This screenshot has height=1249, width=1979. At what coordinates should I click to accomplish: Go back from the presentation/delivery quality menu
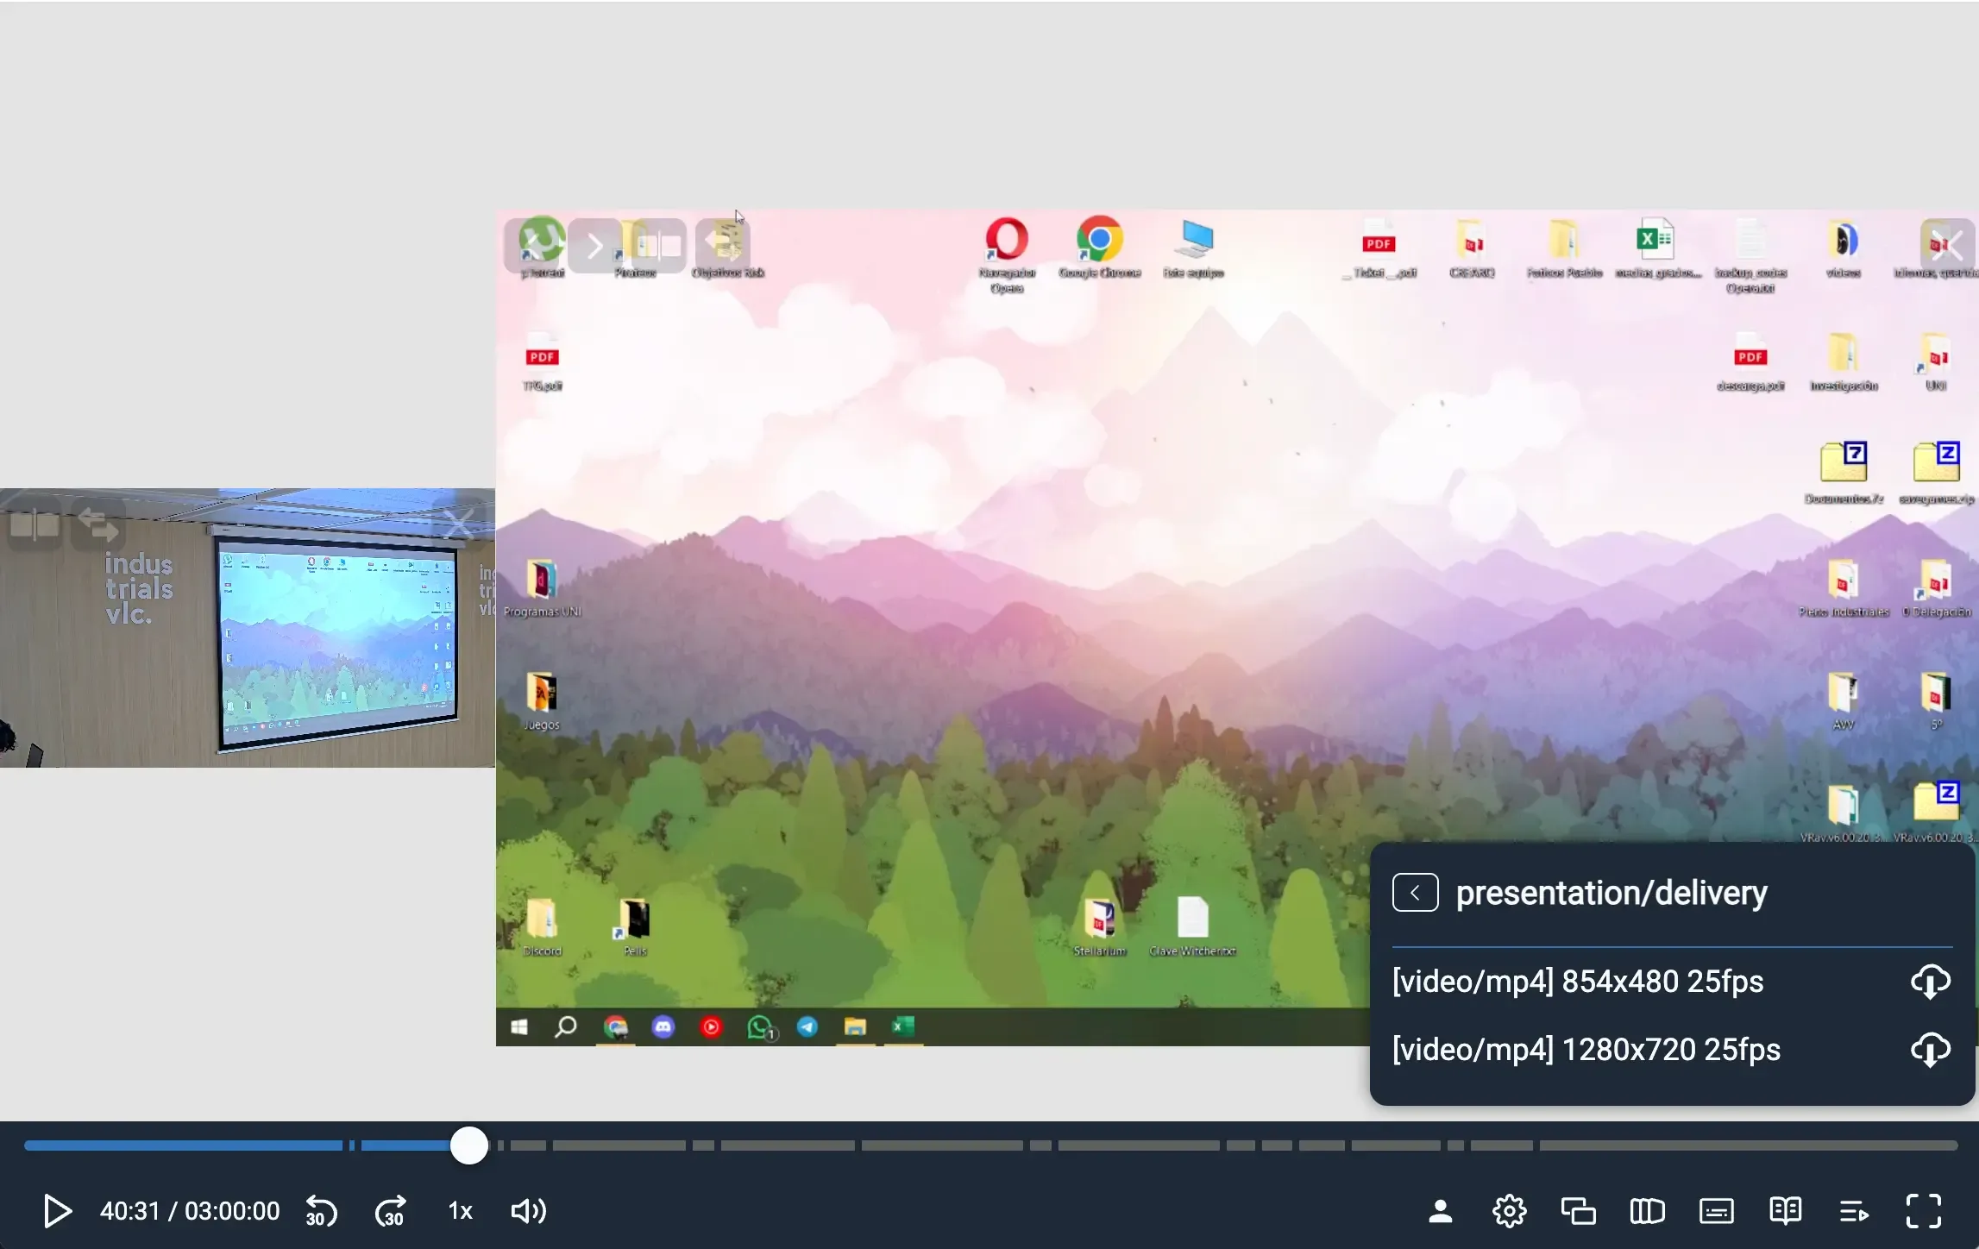pyautogui.click(x=1414, y=893)
